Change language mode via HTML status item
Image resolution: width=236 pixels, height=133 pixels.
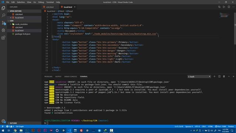click(x=211, y=126)
